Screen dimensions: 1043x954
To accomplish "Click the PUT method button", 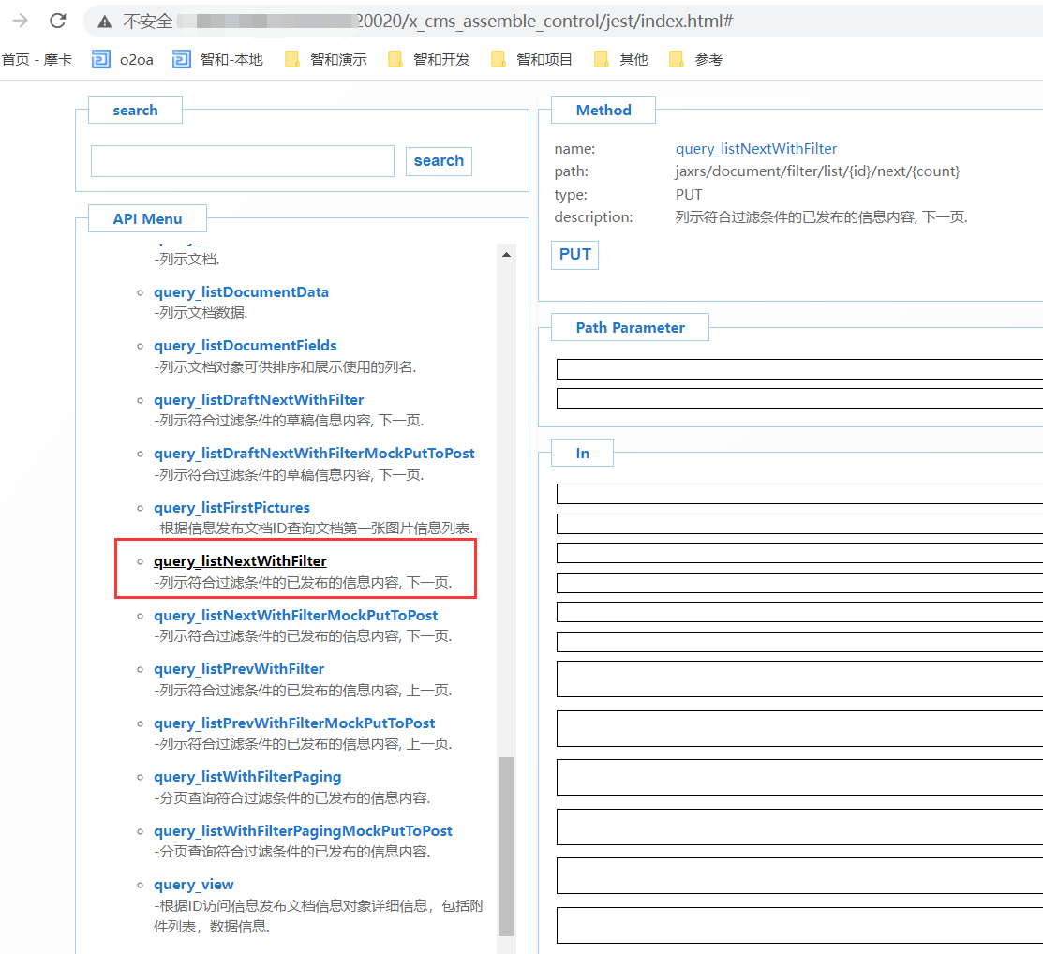I will tap(574, 255).
